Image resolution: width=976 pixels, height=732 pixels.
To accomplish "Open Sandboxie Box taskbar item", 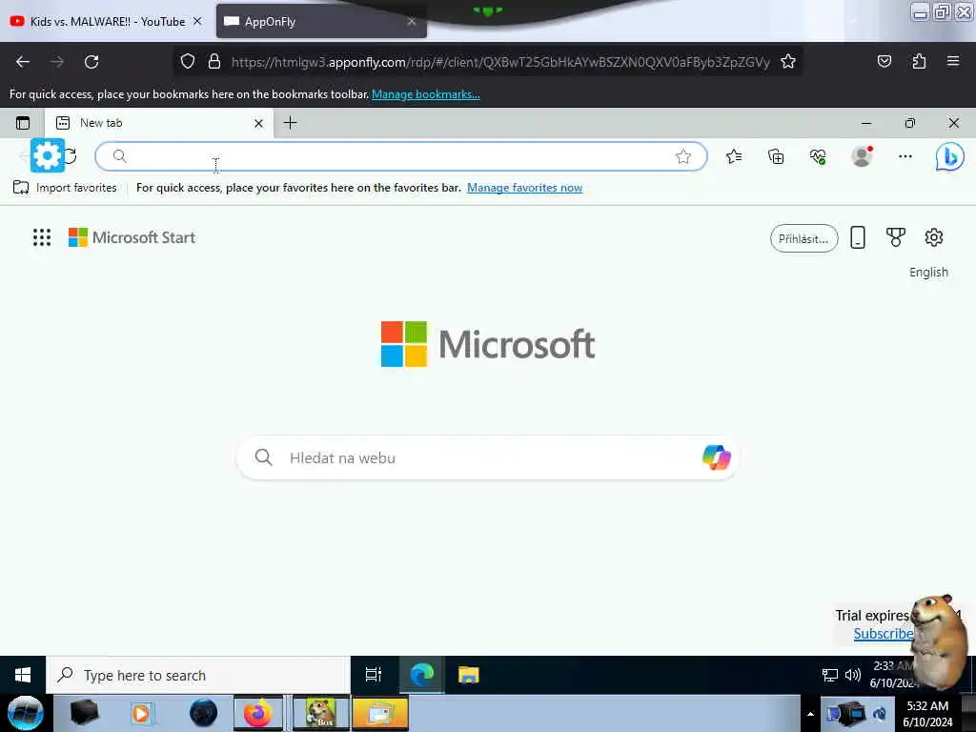I will coord(320,713).
